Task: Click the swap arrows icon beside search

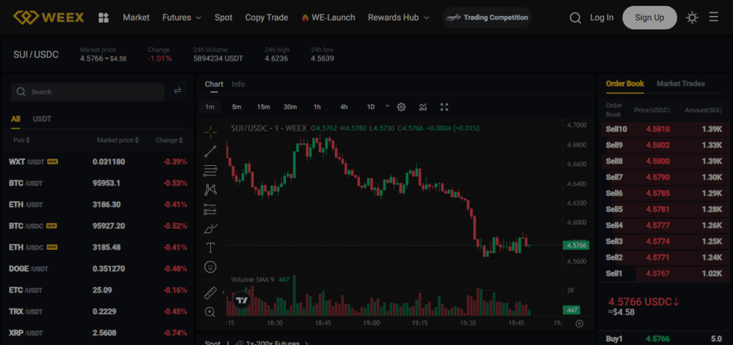Action: [x=177, y=91]
